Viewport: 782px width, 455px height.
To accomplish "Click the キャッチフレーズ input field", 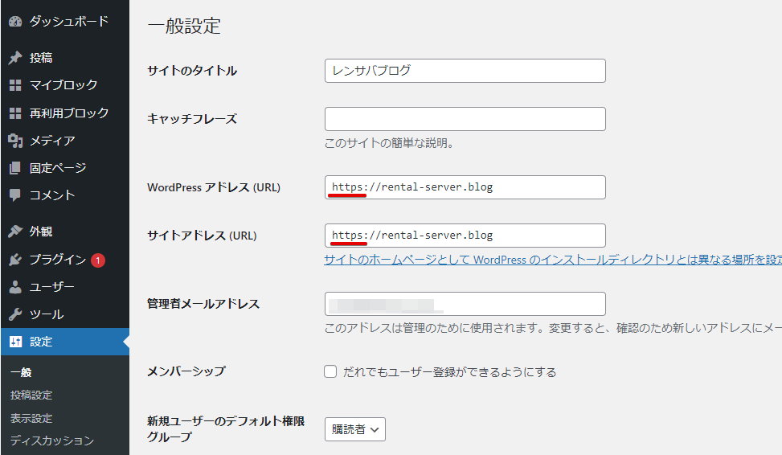I will tap(465, 119).
